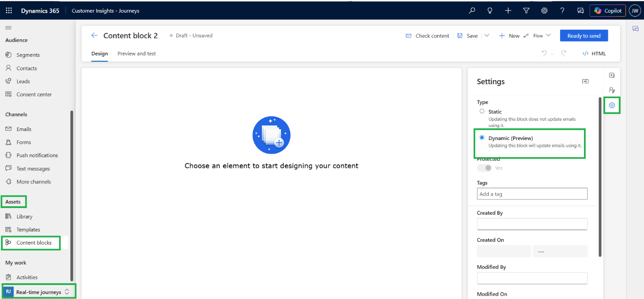
Task: Click New in the command bar
Action: pyautogui.click(x=509, y=36)
